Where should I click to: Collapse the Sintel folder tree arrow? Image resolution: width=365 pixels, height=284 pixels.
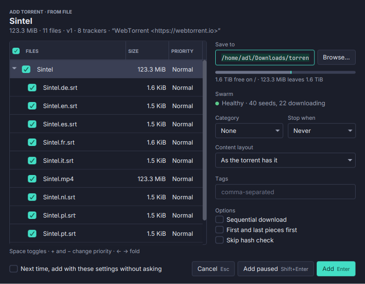tap(15, 68)
